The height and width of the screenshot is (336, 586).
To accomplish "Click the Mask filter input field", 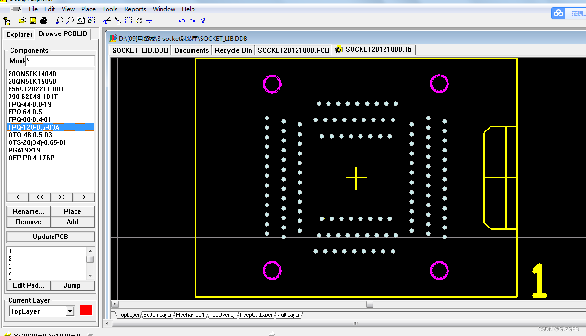I will [60, 61].
